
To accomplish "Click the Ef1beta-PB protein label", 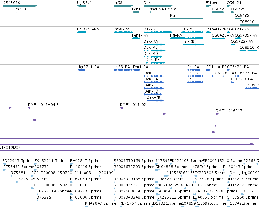I will tap(216, 67).
